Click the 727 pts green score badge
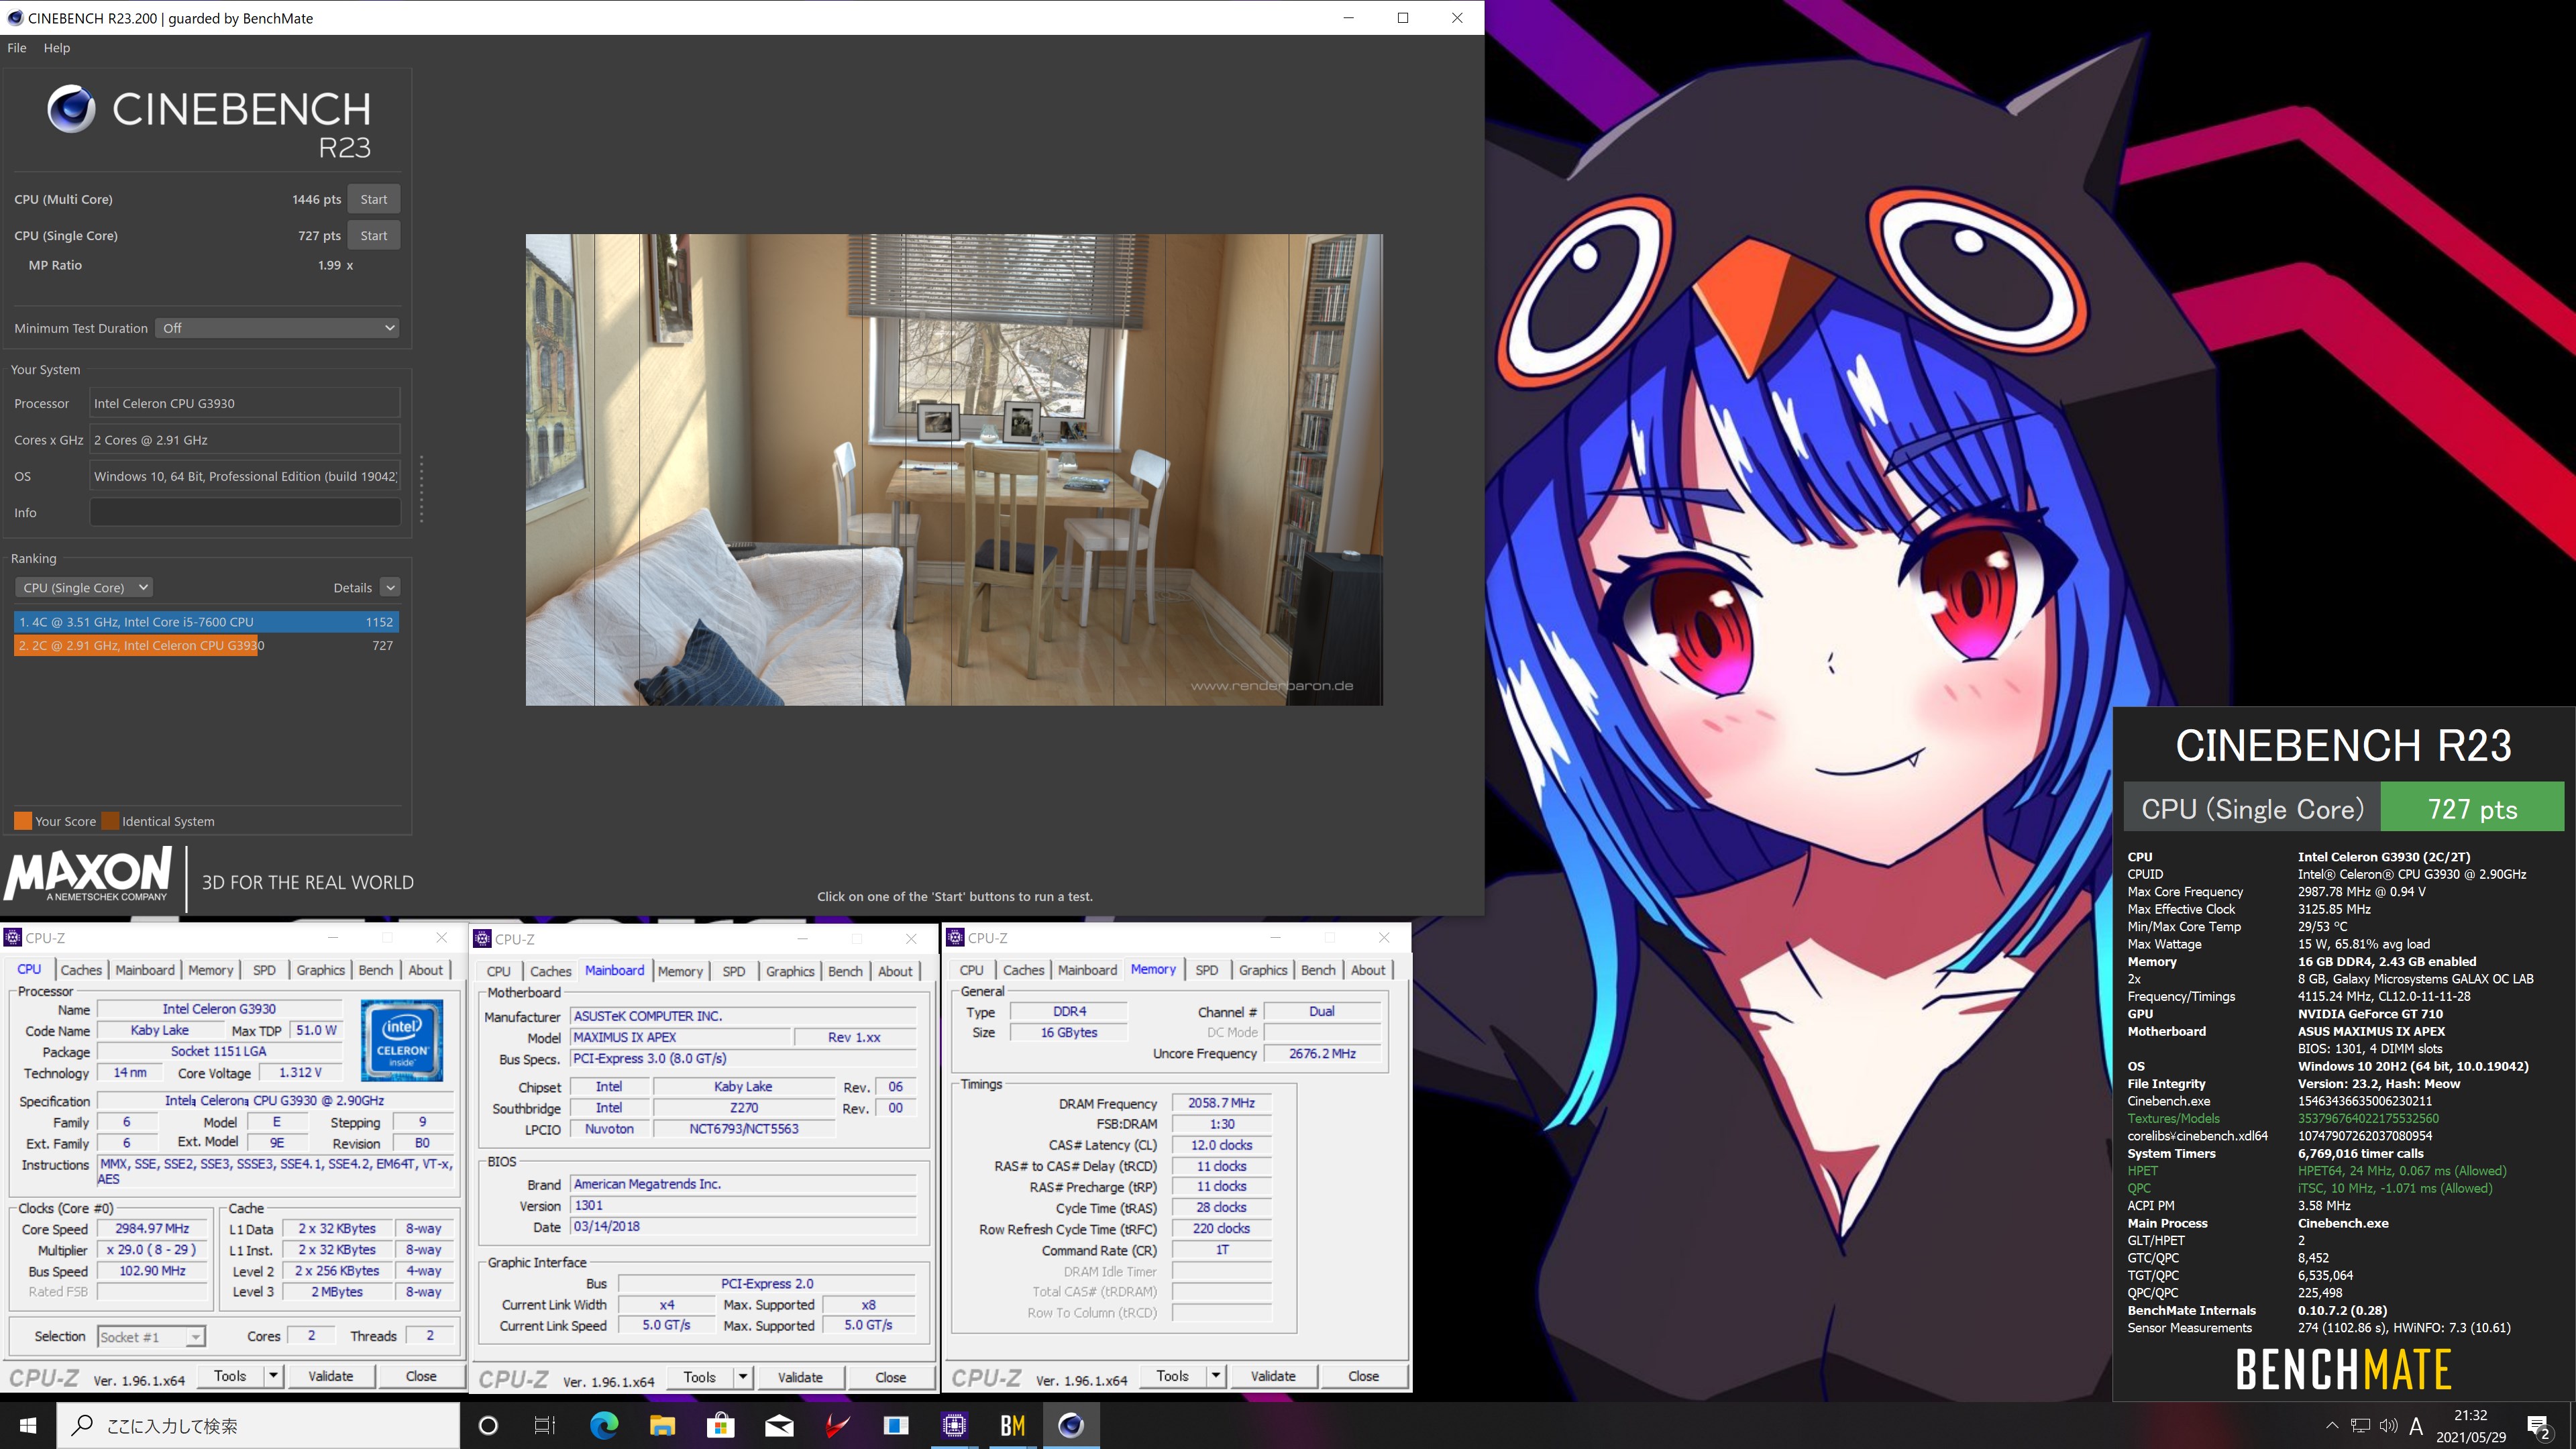 2472,808
